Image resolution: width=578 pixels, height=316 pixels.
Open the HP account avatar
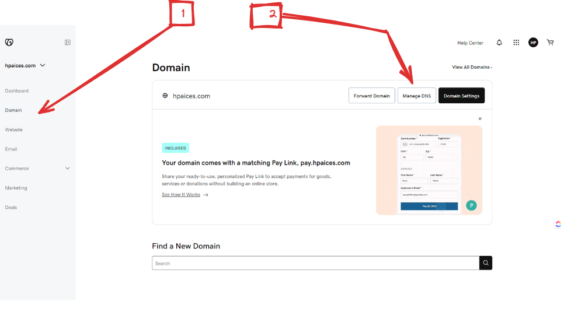pyautogui.click(x=533, y=43)
